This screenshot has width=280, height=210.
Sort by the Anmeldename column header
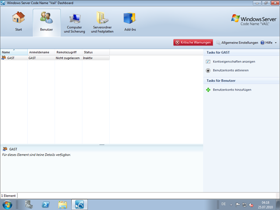[41, 52]
